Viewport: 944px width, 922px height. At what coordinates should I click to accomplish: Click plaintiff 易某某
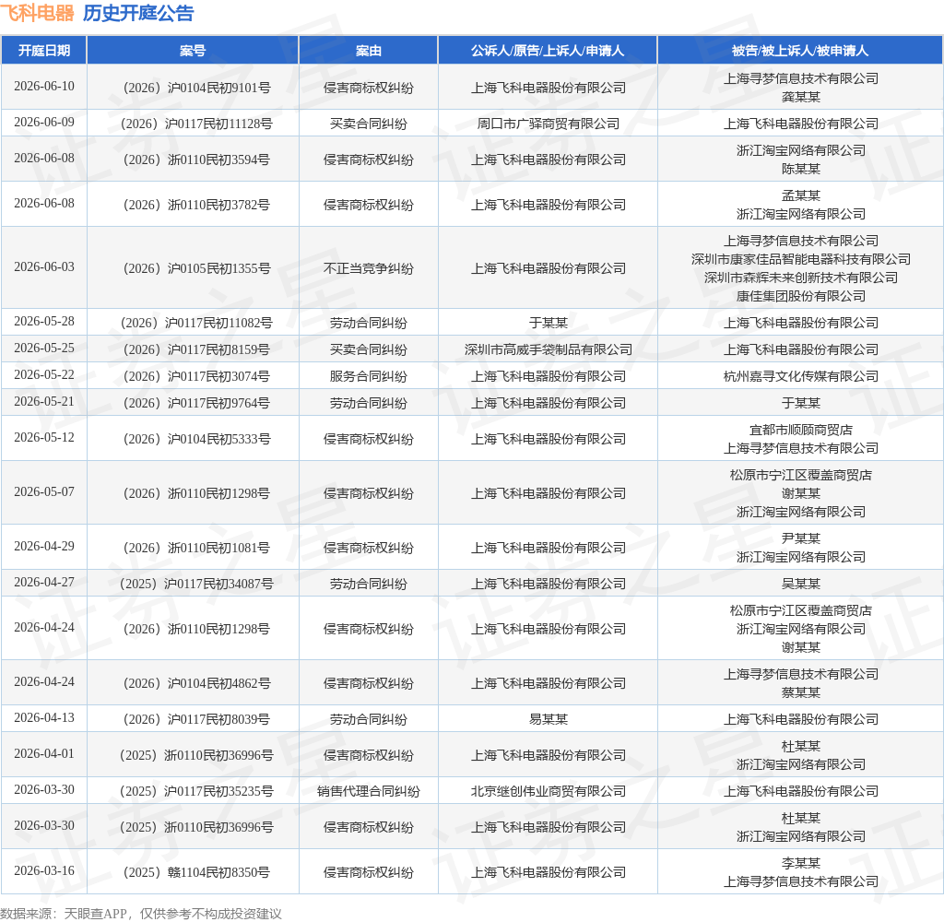click(548, 720)
